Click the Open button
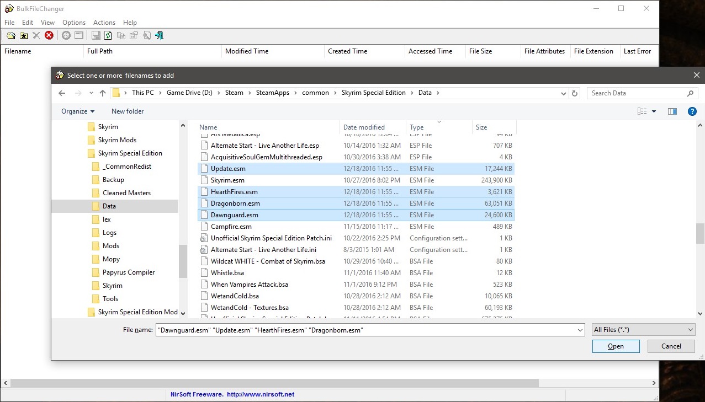Screen dimensions: 705x402 (x=616, y=346)
